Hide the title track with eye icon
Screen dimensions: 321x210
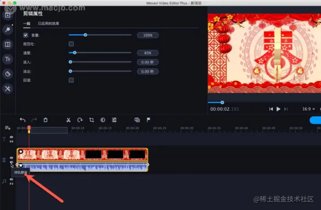pos(12,137)
